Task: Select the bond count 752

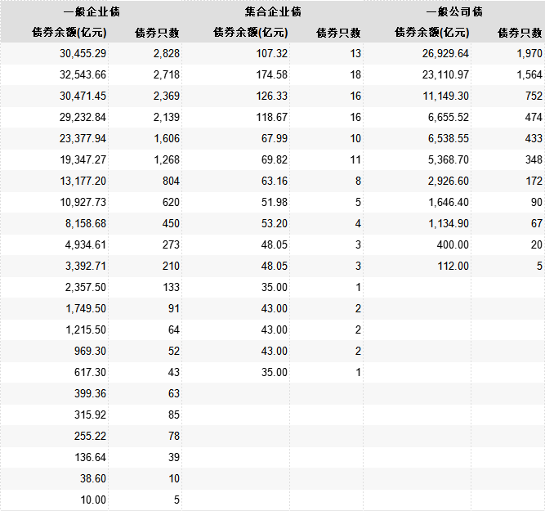Action: point(534,96)
